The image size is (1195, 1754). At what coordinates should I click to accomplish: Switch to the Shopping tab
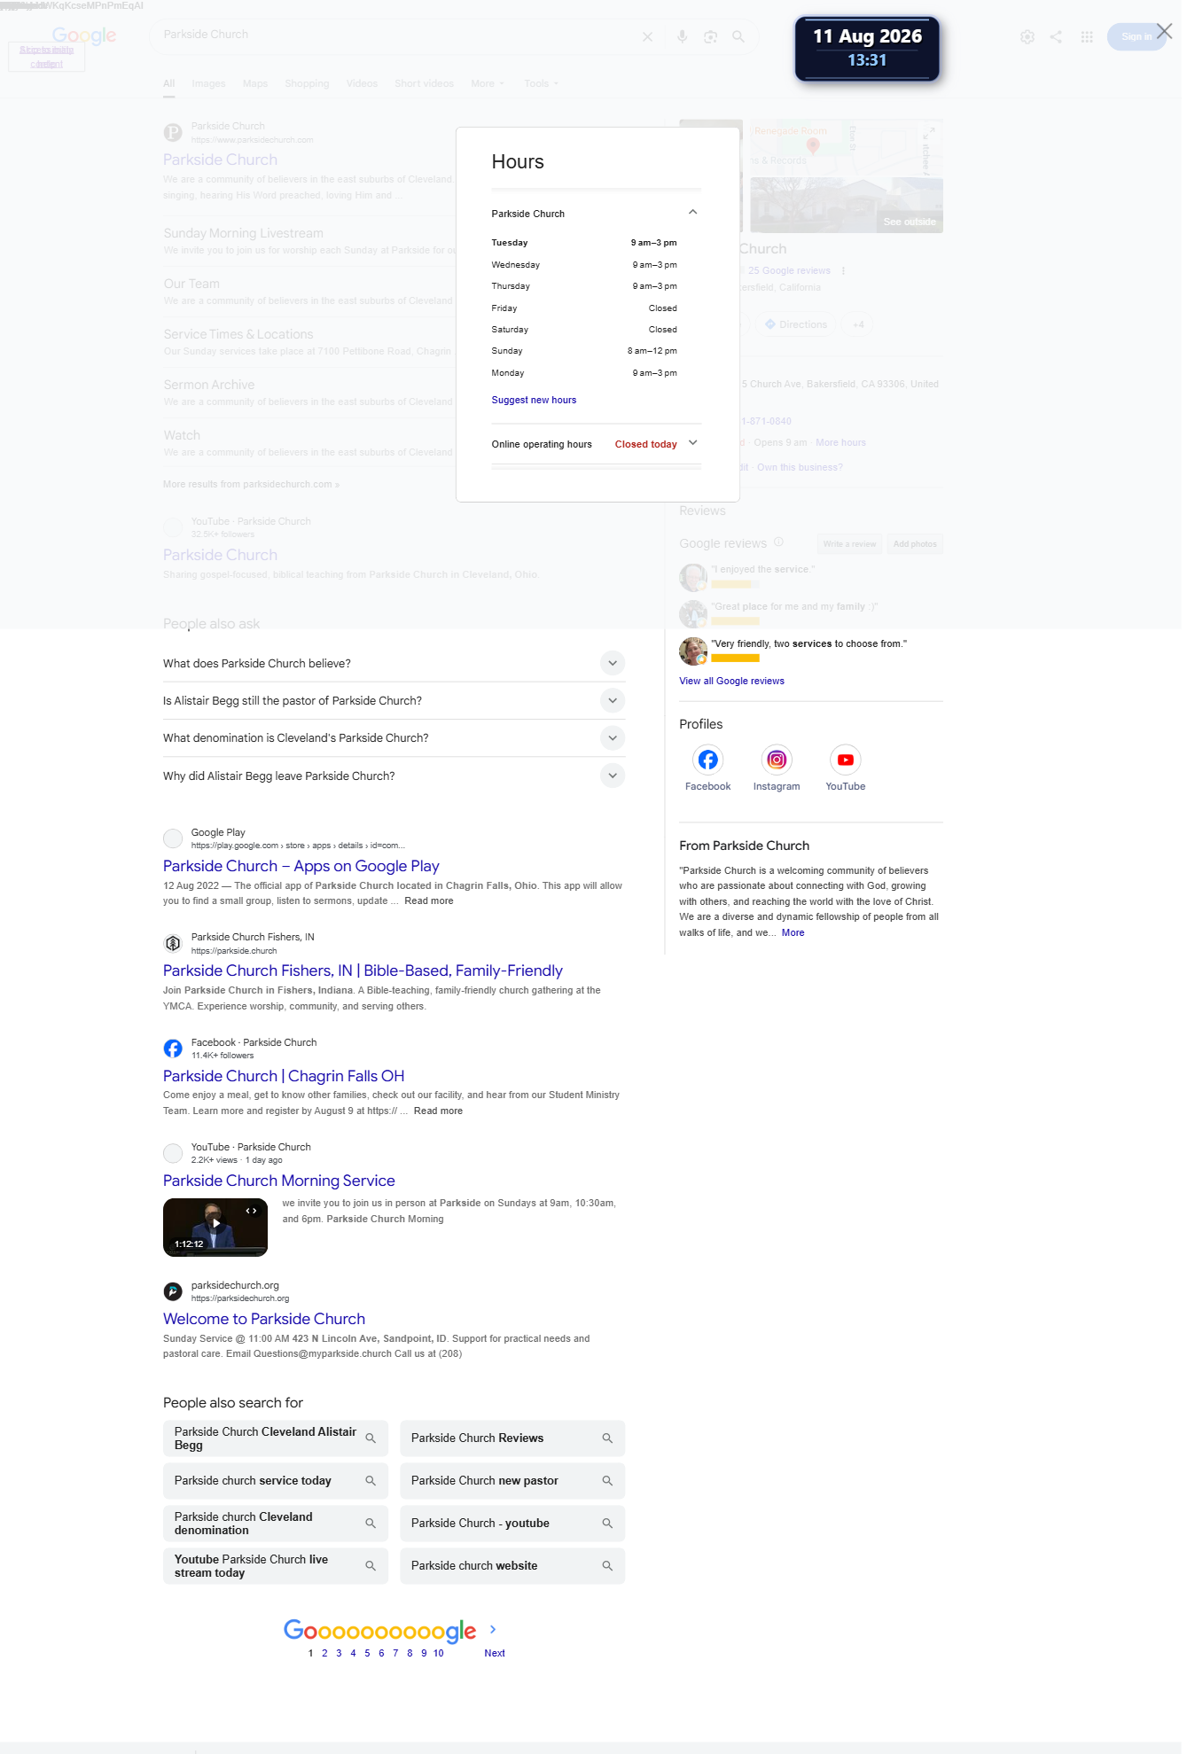point(307,83)
